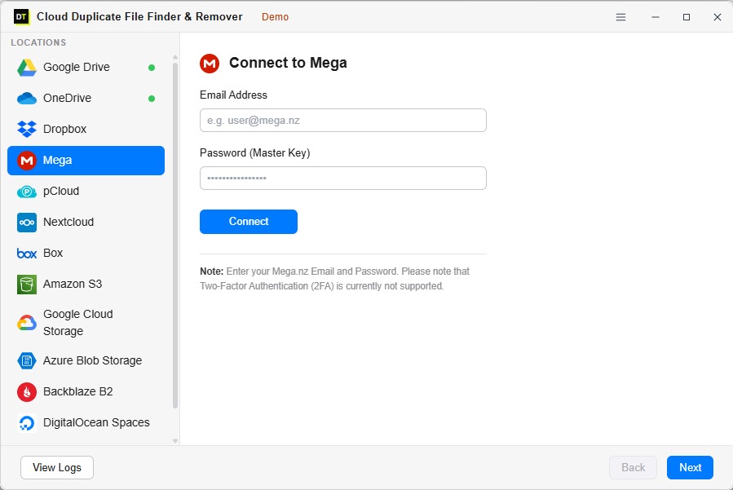This screenshot has height=490, width=733.
Task: Select Azure Blob Storage location
Action: [86, 360]
